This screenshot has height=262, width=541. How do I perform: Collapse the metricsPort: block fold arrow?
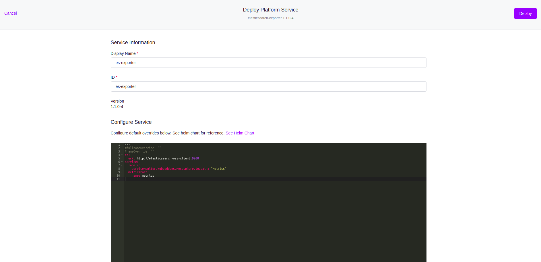[x=122, y=172]
